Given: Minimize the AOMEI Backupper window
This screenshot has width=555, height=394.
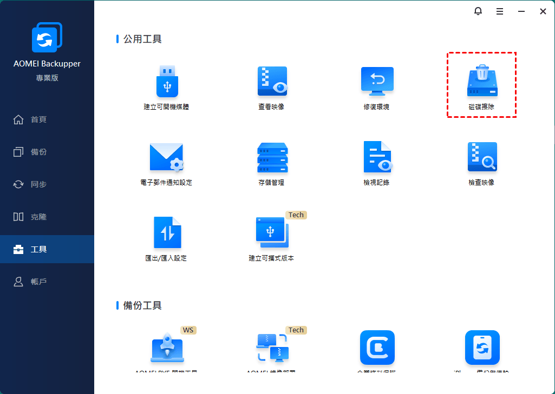Looking at the screenshot, I should (x=521, y=12).
